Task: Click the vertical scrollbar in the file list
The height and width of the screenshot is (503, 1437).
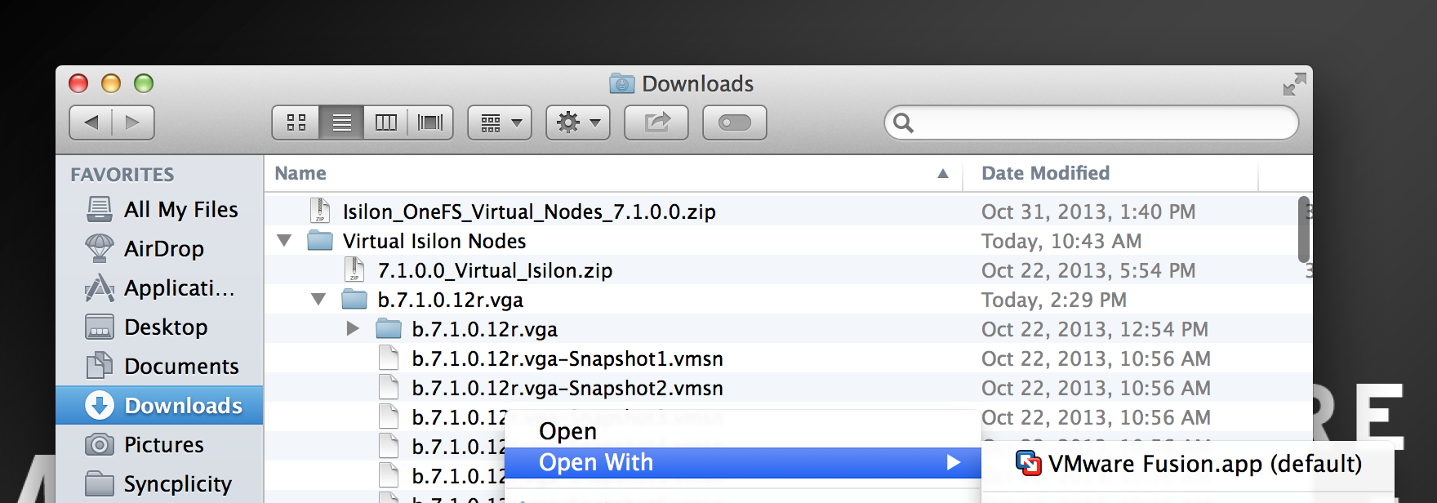Action: (x=1303, y=230)
